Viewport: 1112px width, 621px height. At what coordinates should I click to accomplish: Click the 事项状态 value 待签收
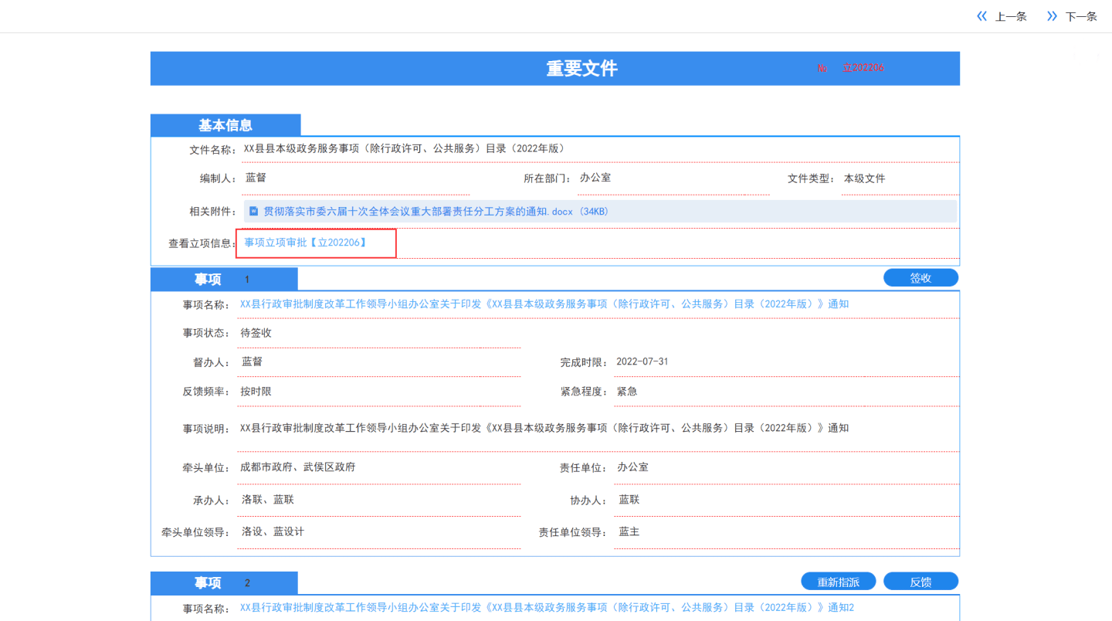tap(256, 333)
